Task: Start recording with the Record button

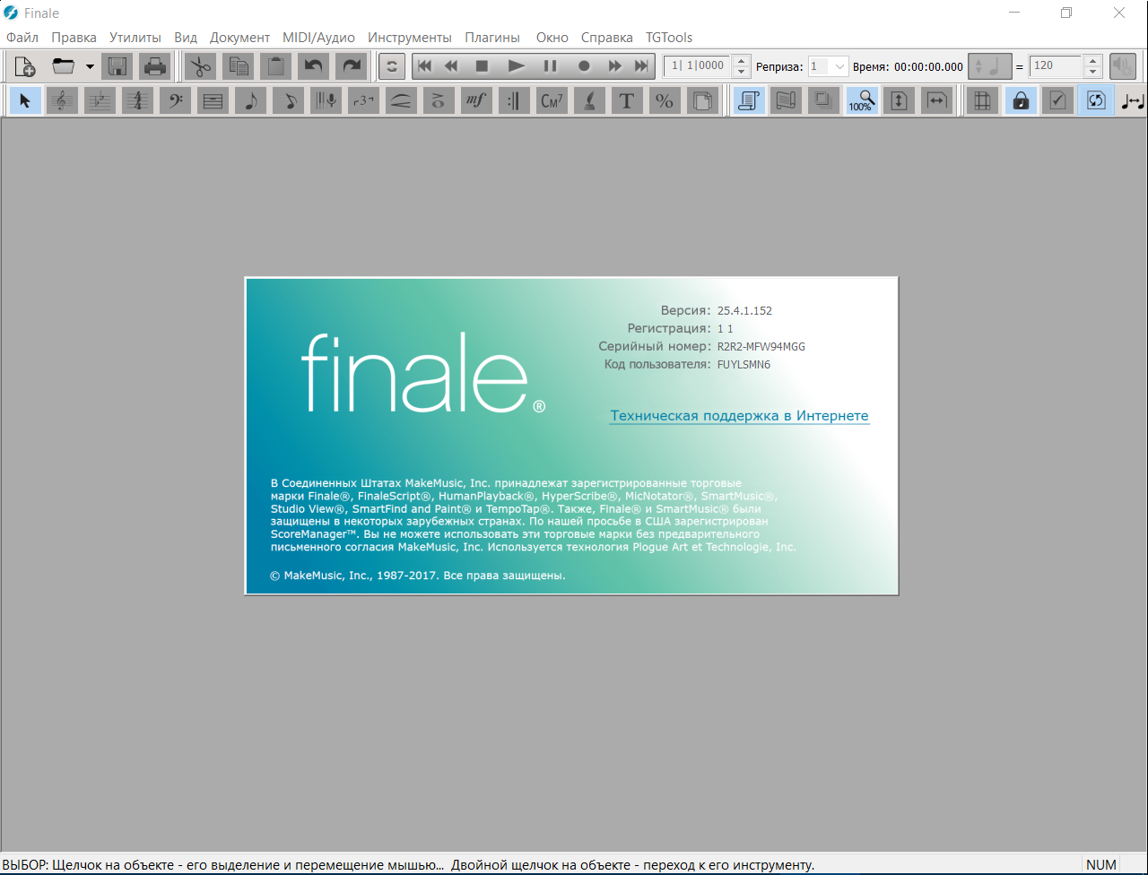Action: point(584,65)
